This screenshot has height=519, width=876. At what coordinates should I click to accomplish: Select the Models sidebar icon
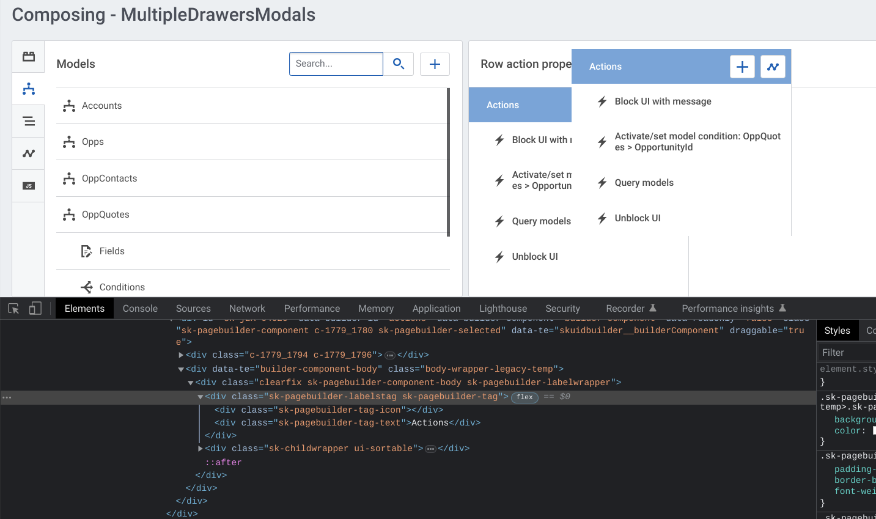29,89
